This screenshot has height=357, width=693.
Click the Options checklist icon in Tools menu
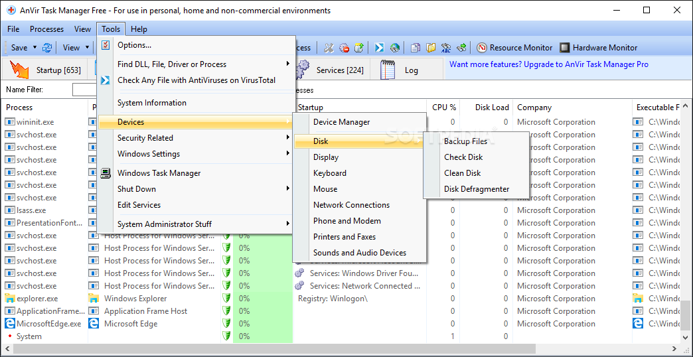(106, 45)
